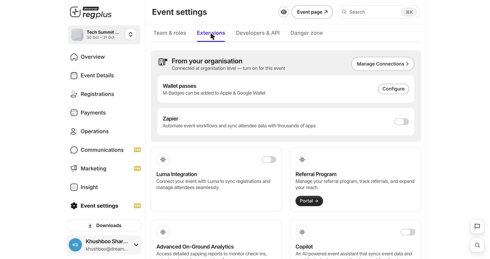Screen dimensions: 490x259
Task: Click the Registrations person-plus icon
Action: pyautogui.click(x=74, y=94)
